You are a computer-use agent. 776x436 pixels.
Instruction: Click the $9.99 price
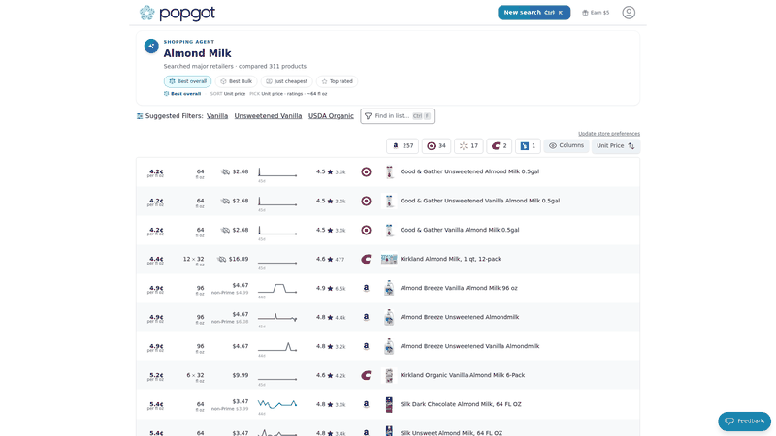pyautogui.click(x=241, y=375)
